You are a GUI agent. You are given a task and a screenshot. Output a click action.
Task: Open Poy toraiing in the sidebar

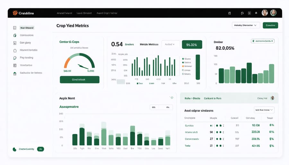coord(27,58)
